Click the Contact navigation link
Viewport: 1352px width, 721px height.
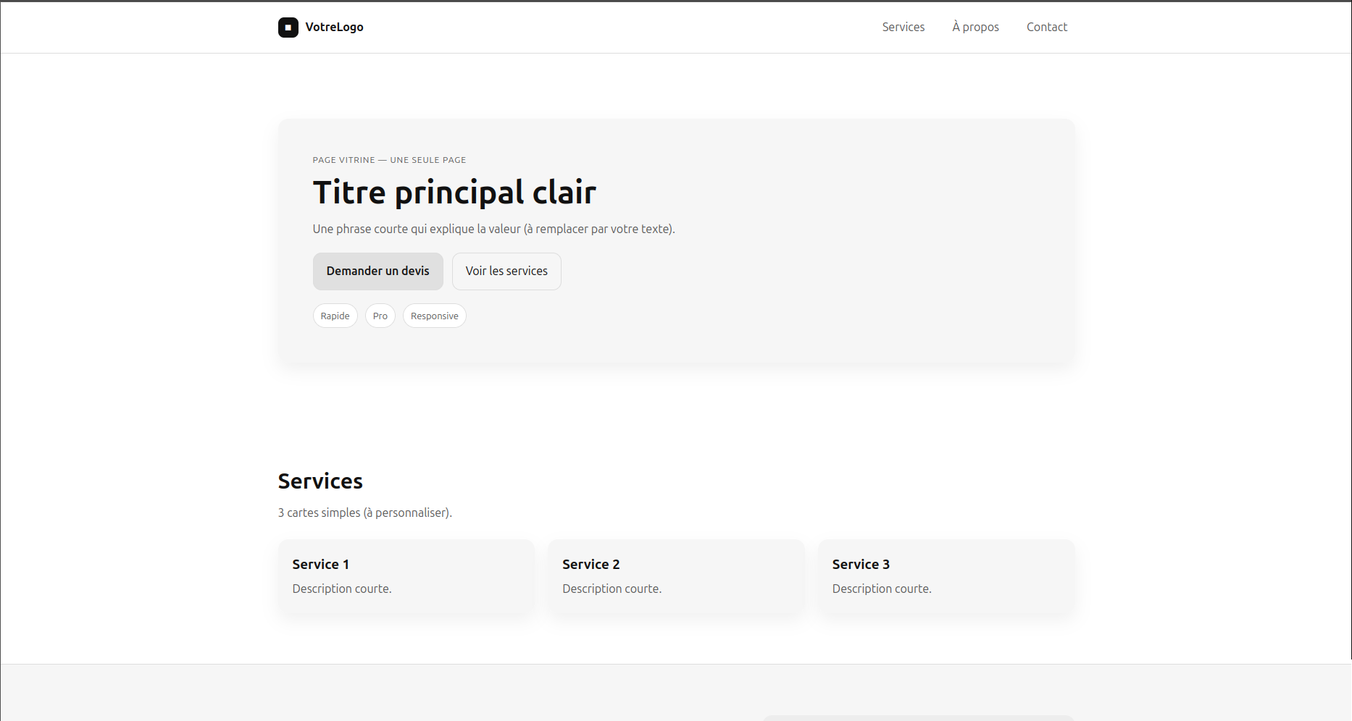[1046, 27]
